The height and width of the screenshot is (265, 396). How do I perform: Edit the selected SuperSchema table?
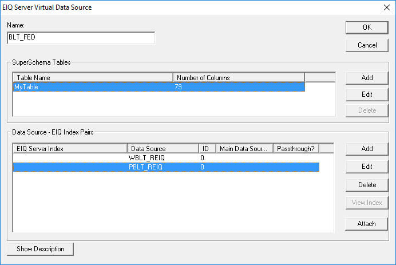coord(367,94)
